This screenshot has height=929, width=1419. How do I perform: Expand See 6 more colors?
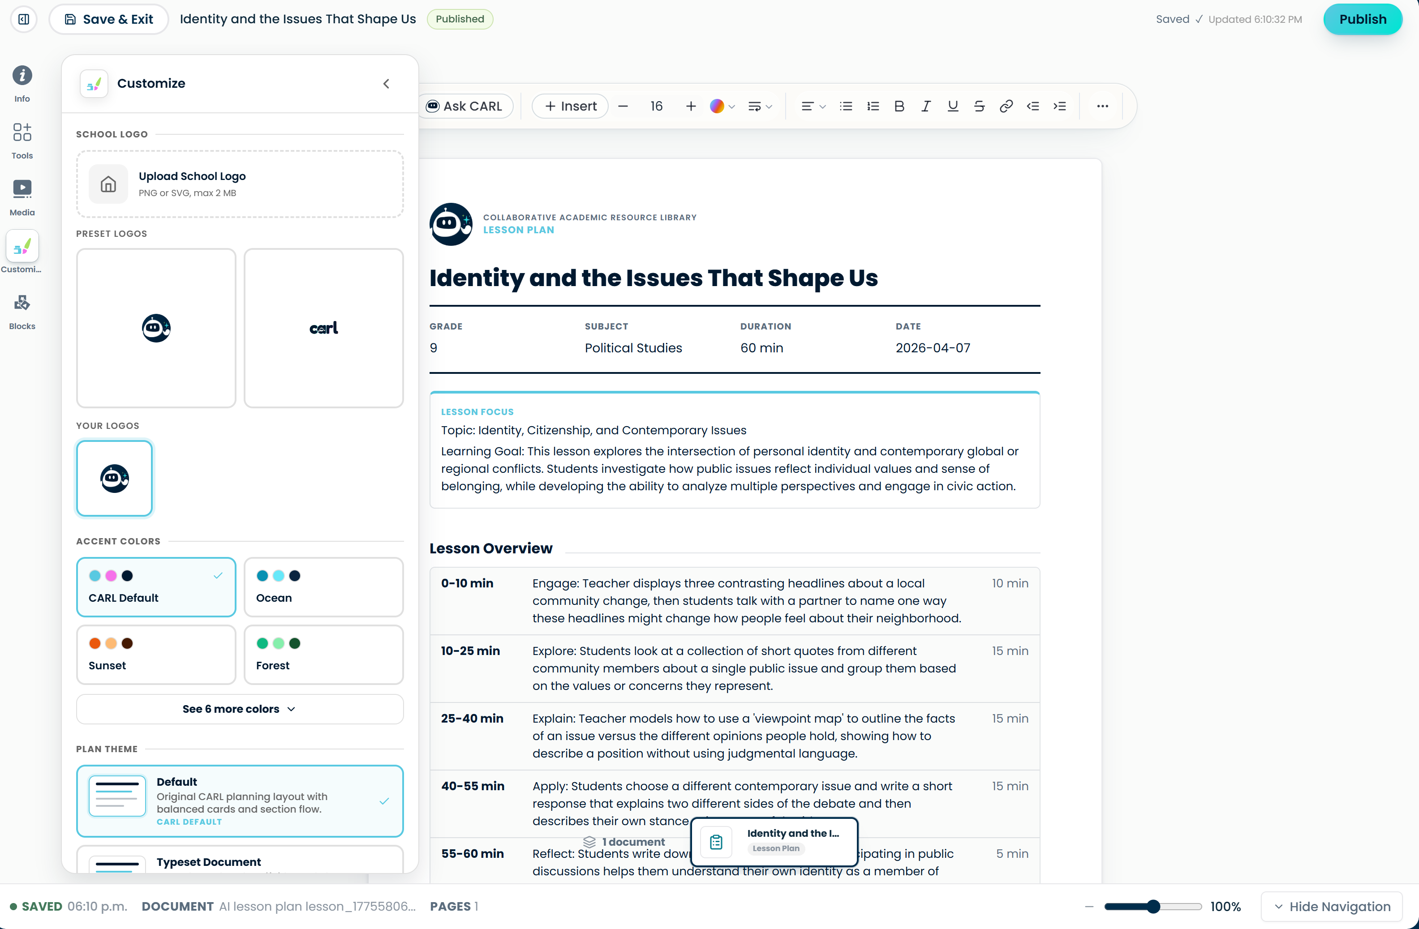[240, 709]
